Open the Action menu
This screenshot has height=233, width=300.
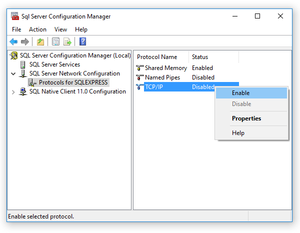click(37, 29)
